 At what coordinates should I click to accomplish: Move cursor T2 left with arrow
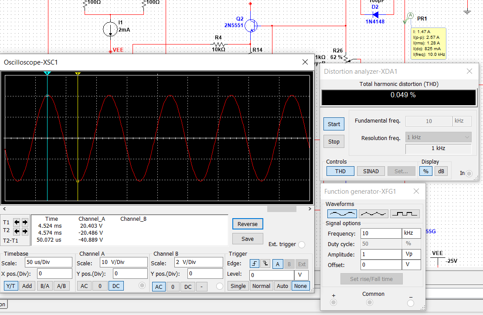pyautogui.click(x=17, y=231)
